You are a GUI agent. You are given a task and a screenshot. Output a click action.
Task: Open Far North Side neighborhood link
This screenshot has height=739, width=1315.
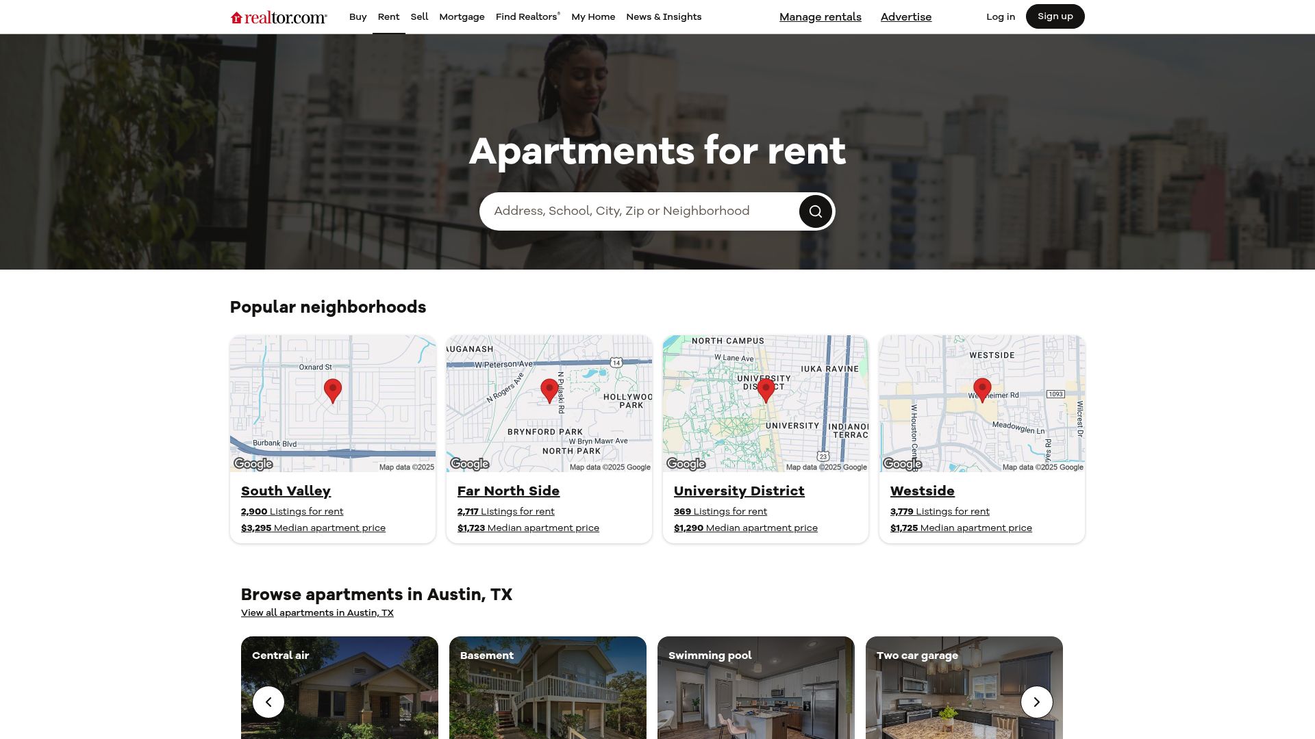pos(508,491)
